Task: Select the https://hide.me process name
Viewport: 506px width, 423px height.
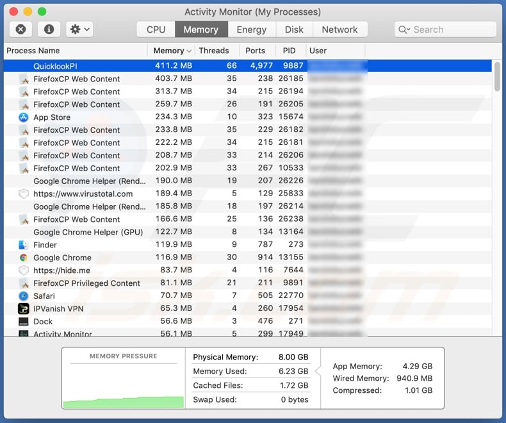Action: coord(61,270)
